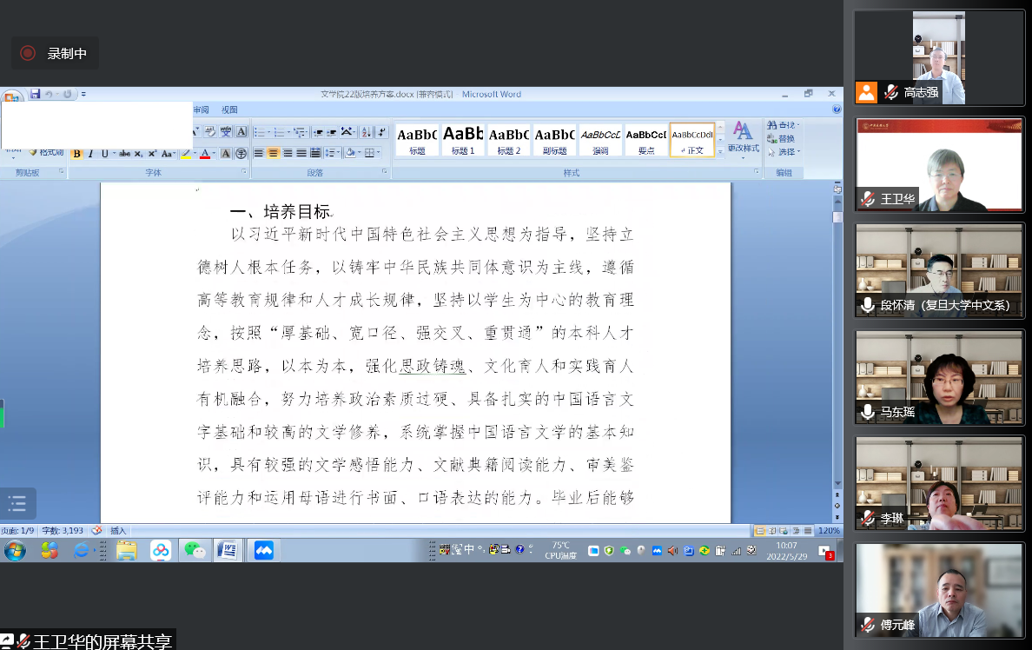Click the red font color swatch
This screenshot has width=1032, height=650.
204,154
